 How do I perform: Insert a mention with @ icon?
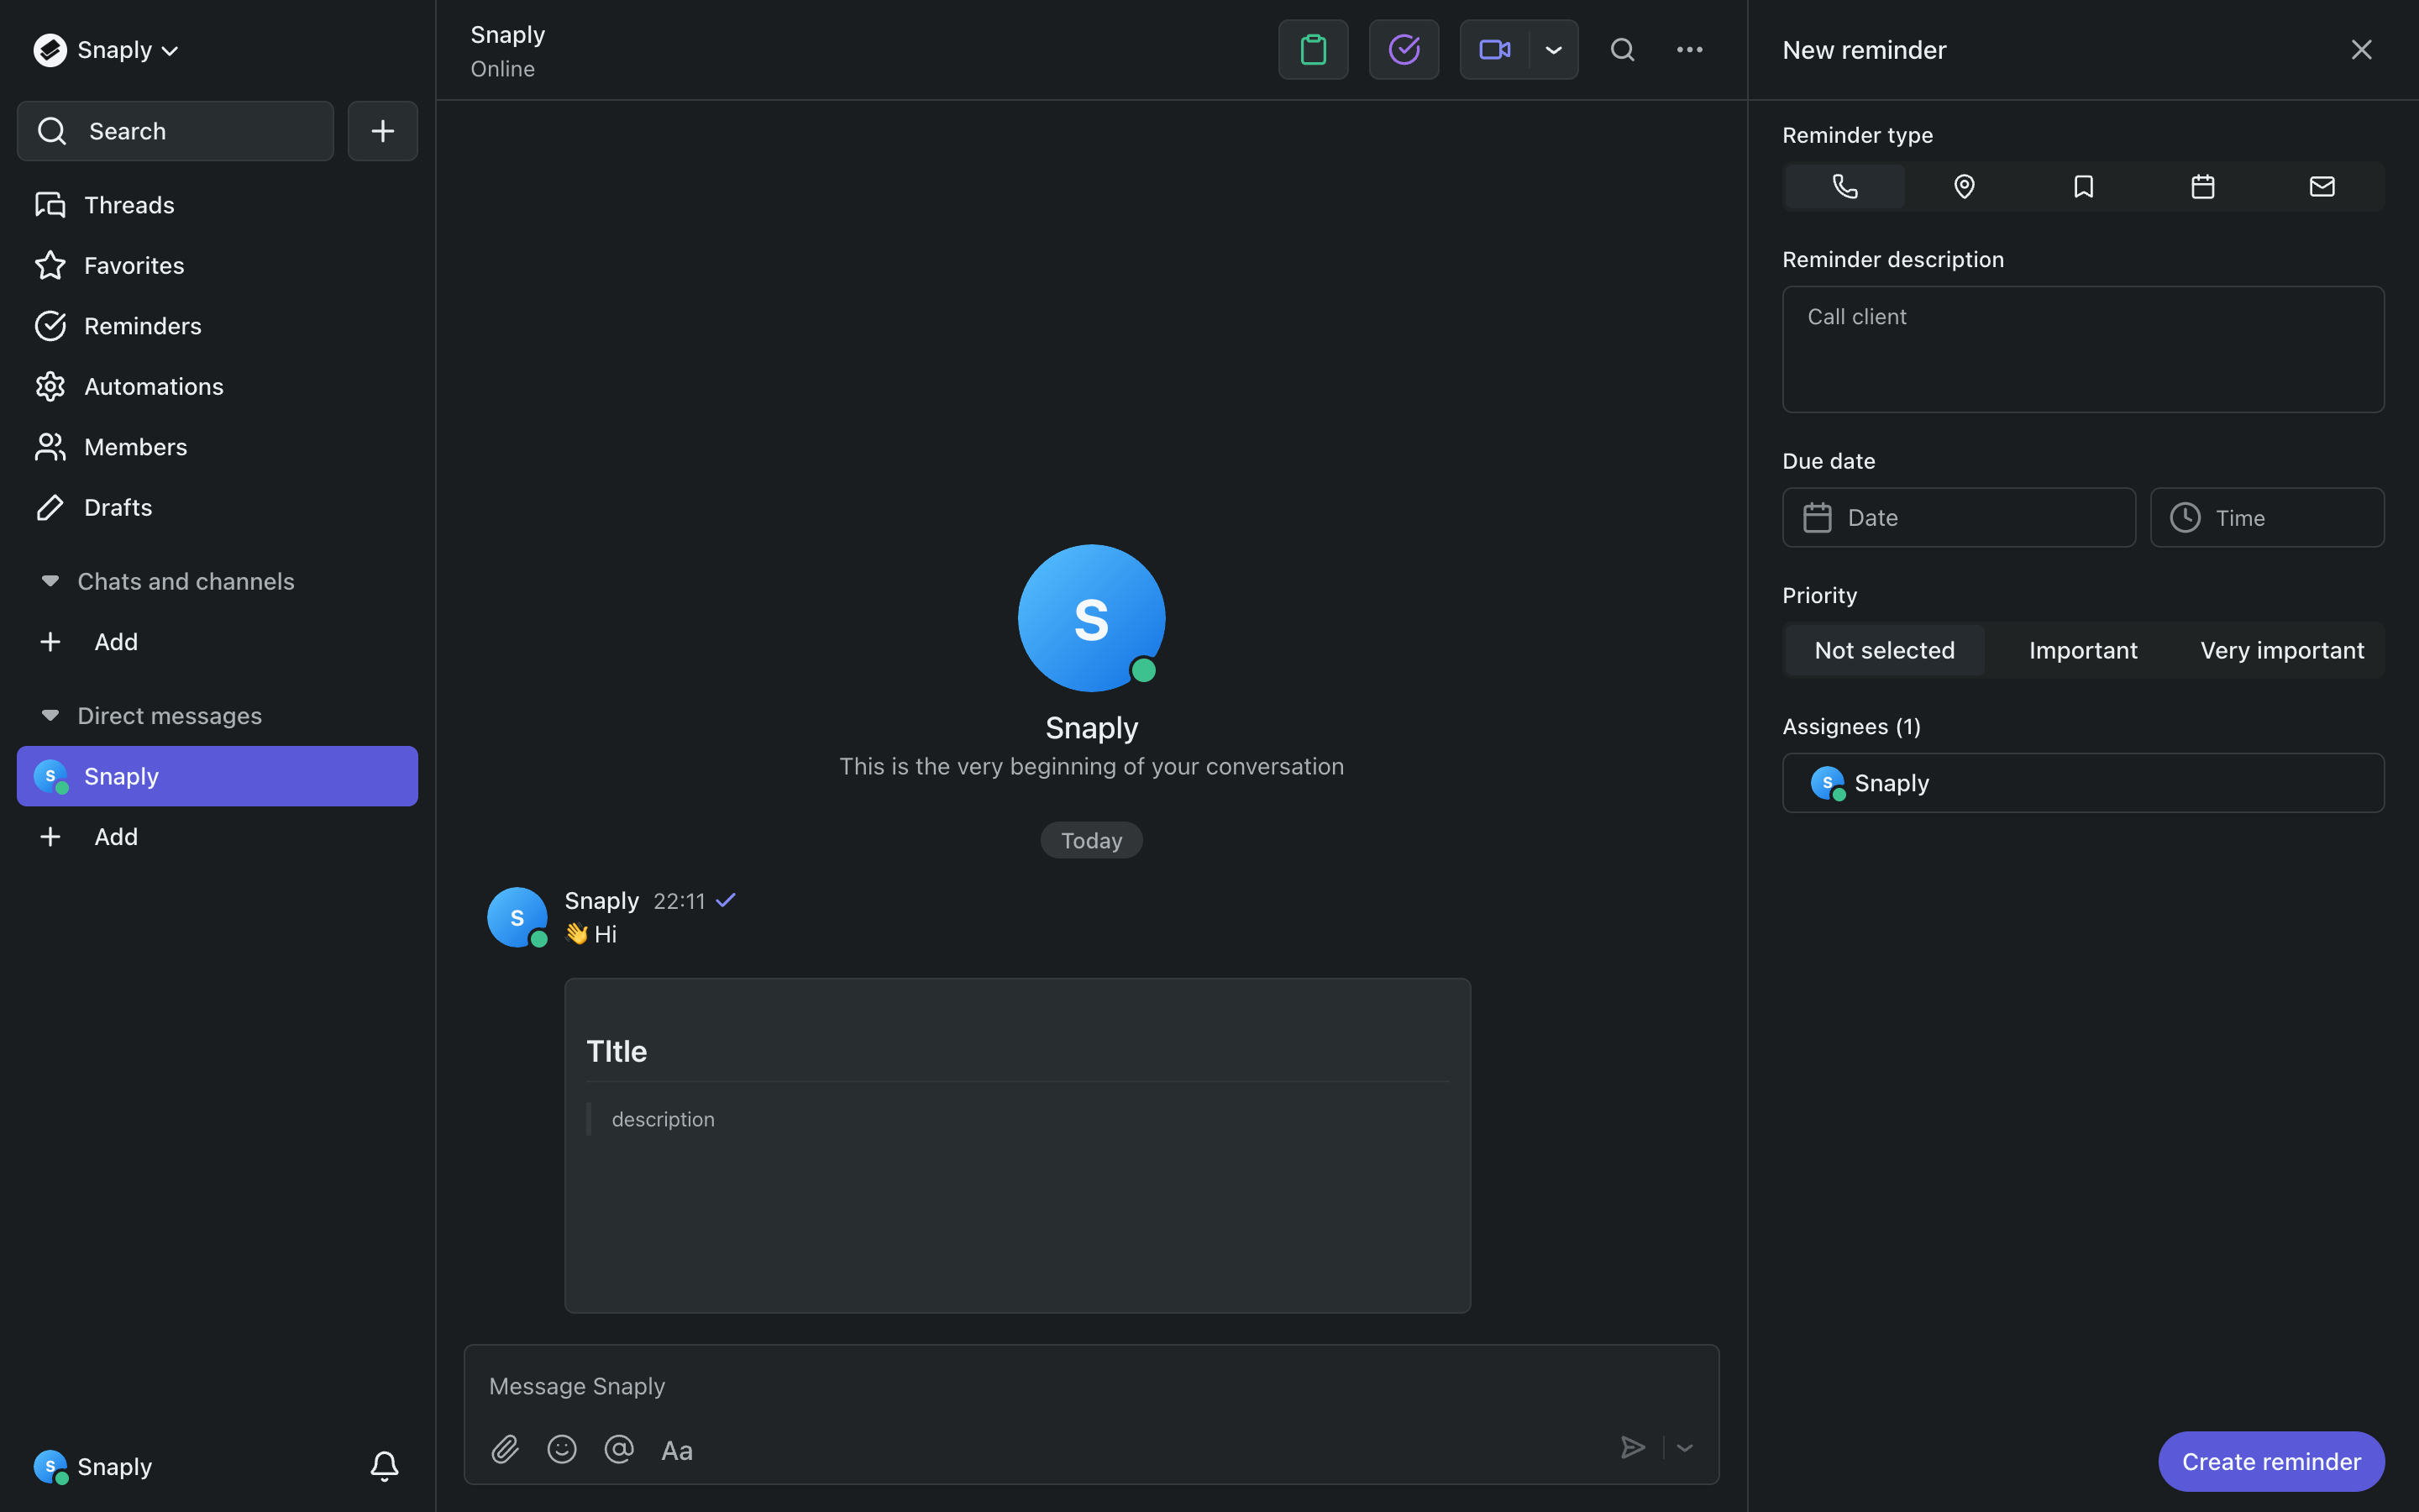click(x=619, y=1449)
